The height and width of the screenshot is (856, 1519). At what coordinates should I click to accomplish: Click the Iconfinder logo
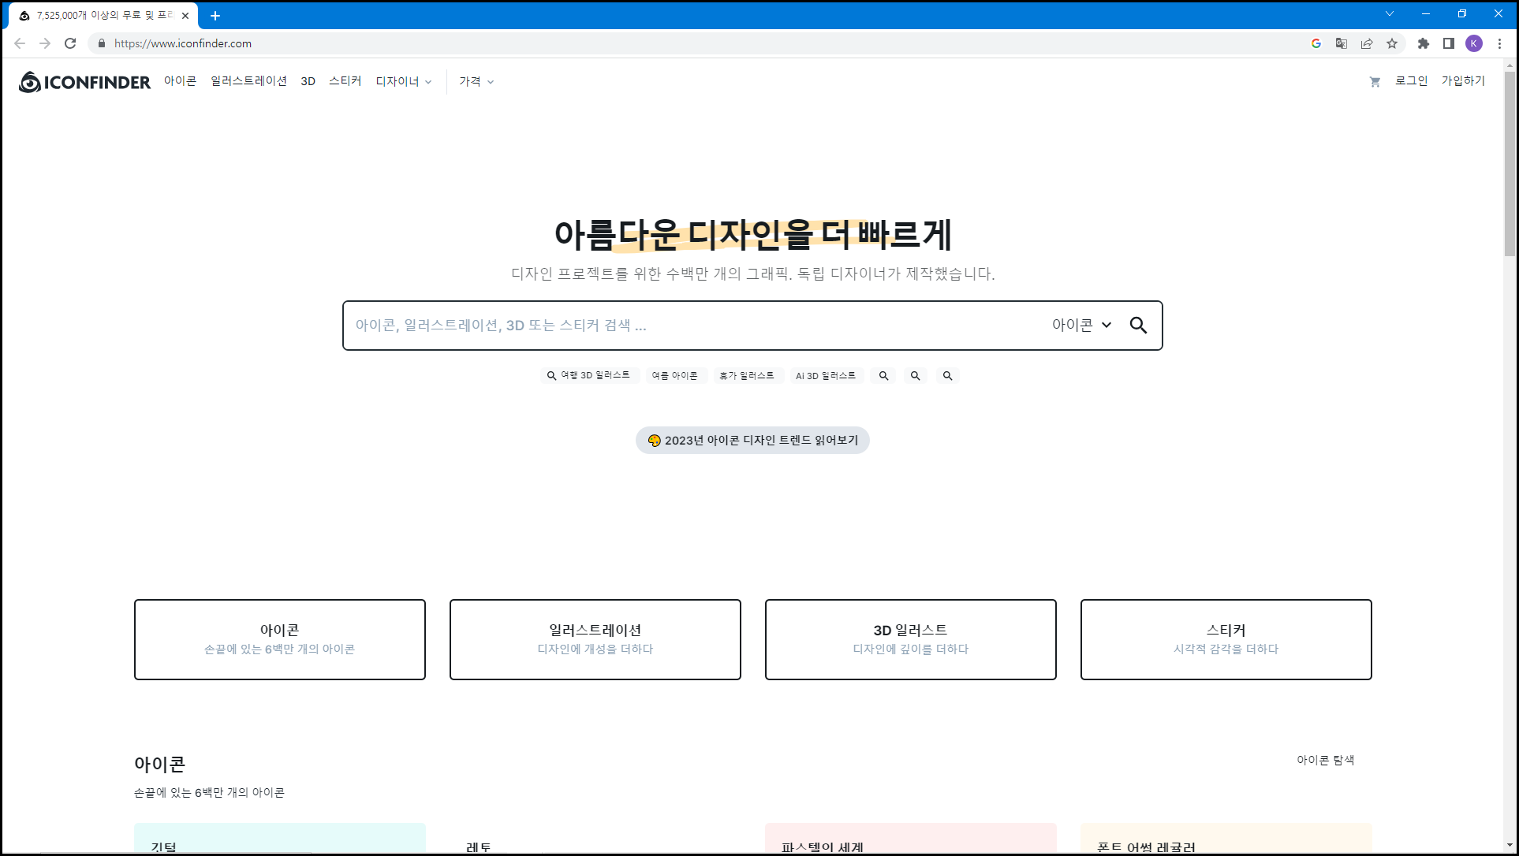[84, 82]
